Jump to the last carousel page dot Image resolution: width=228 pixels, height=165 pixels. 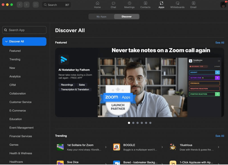pos(150,123)
